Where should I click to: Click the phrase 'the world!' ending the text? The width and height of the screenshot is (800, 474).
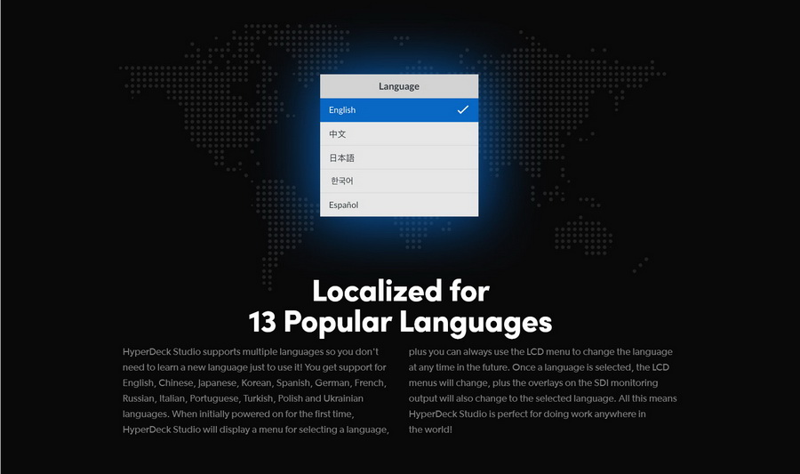431,430
